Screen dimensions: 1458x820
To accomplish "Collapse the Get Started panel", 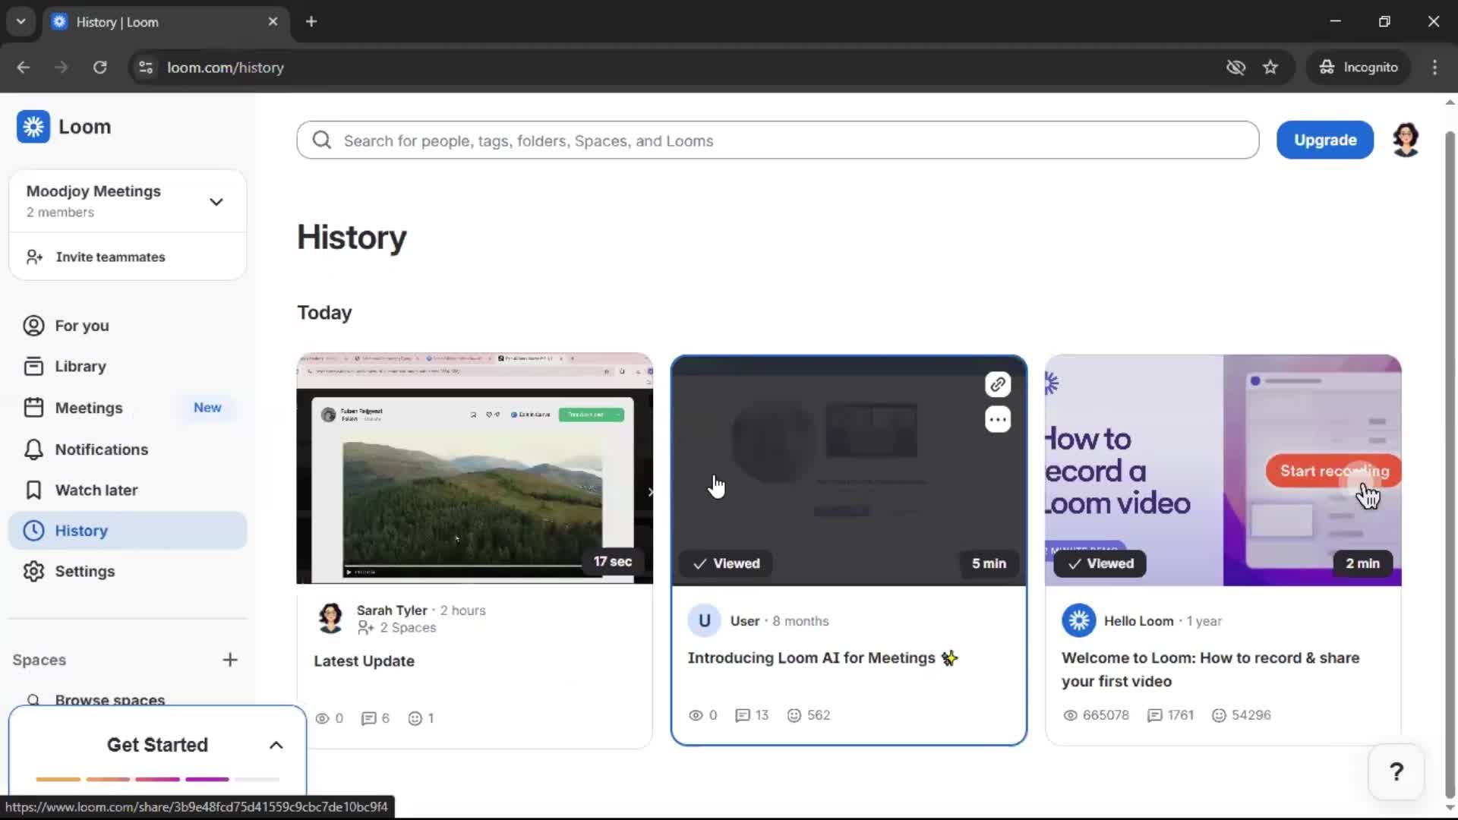I will point(276,745).
